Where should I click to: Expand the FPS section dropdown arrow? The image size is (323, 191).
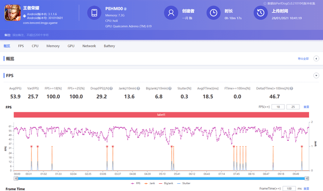pyautogui.click(x=316, y=76)
